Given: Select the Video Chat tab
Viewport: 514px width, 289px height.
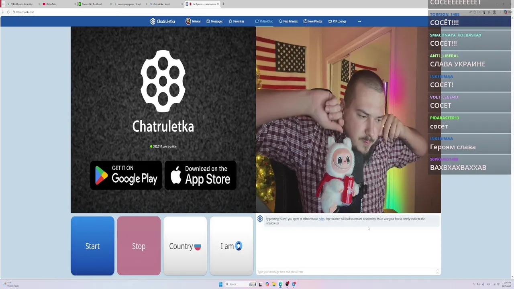Looking at the screenshot, I should 264,21.
